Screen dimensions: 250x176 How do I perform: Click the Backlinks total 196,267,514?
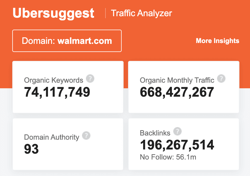177,145
